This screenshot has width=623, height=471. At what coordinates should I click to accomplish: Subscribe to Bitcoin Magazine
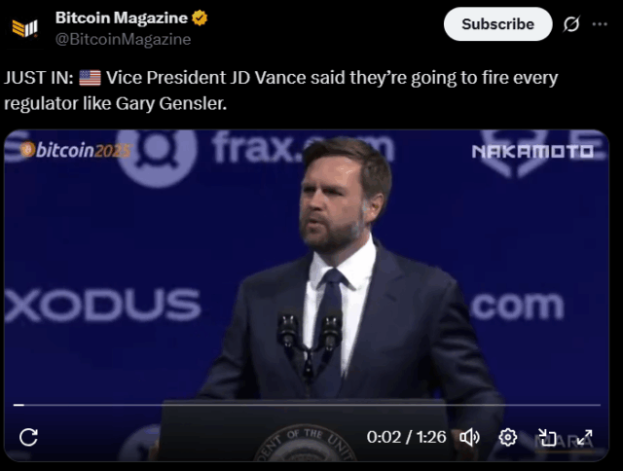tap(497, 23)
